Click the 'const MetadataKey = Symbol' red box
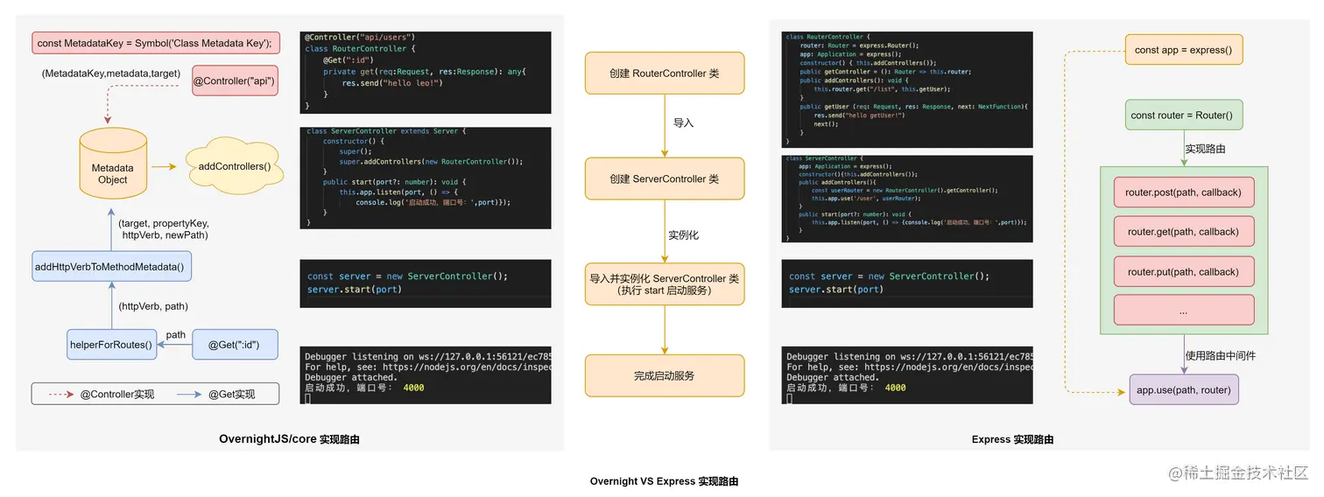1324x497 pixels. 156,43
